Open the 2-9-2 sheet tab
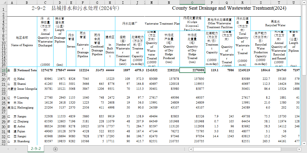 [36, 149]
